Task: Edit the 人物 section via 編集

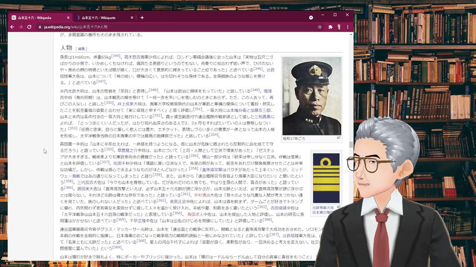Action: pos(81,49)
